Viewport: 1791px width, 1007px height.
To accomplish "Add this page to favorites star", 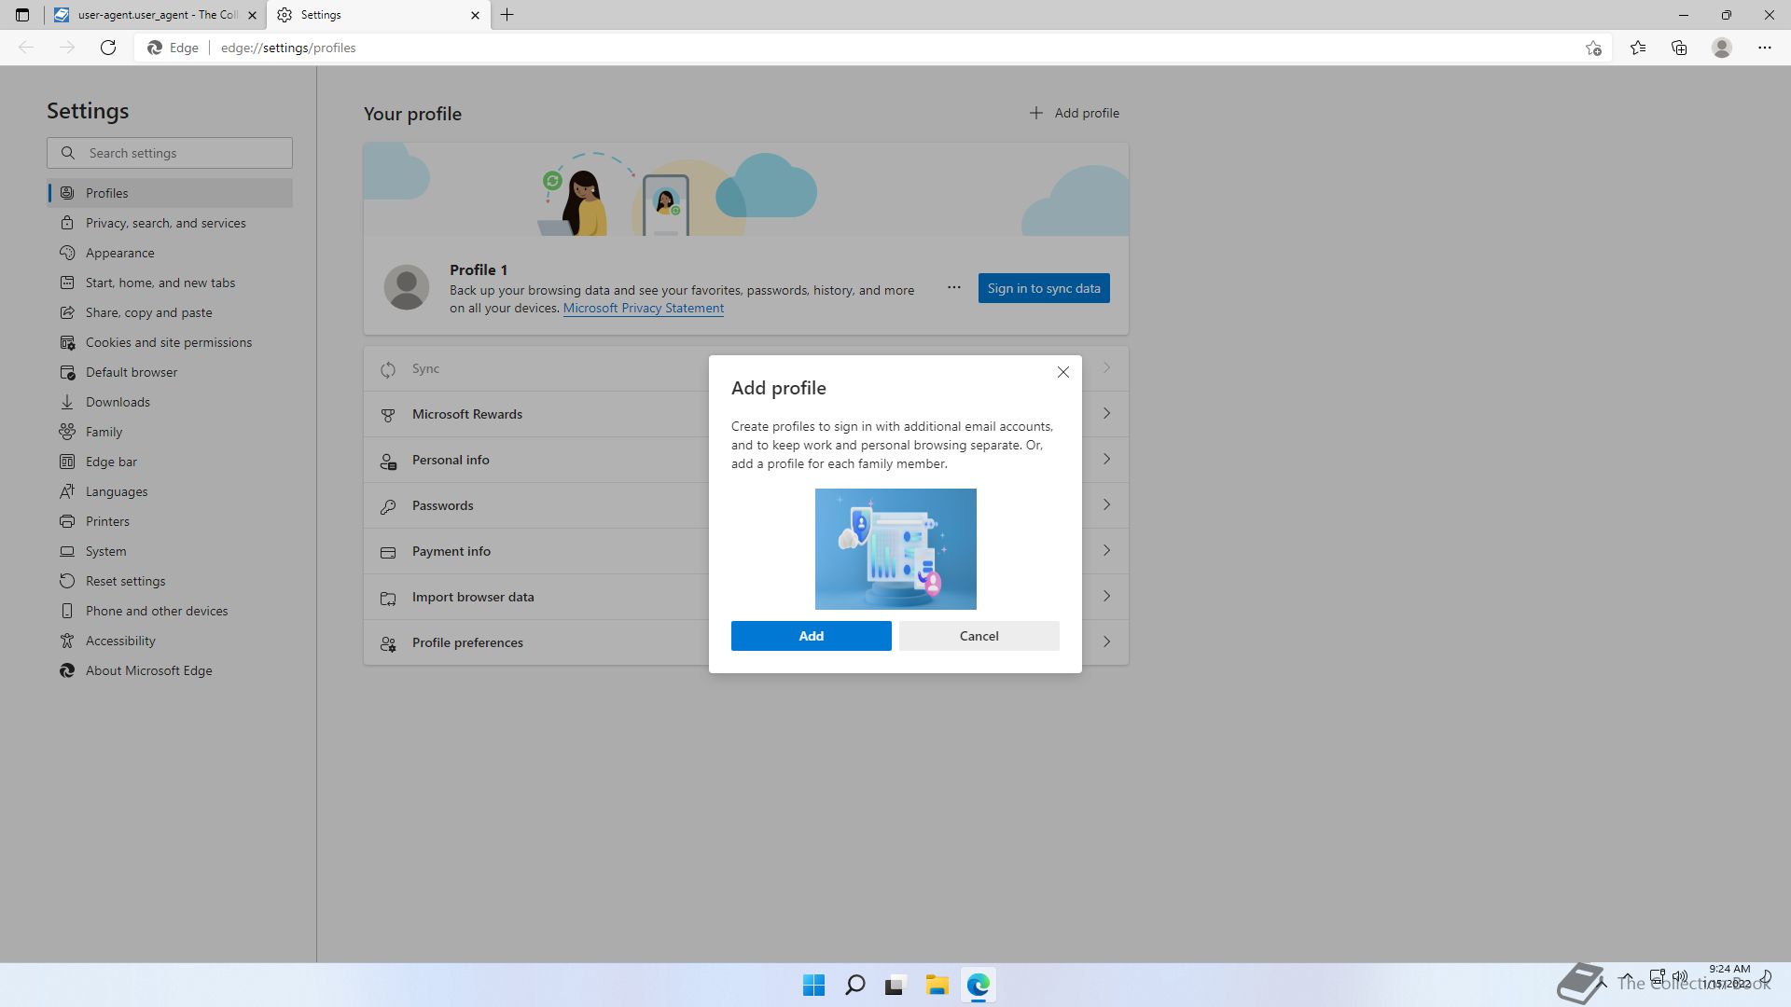I will click(1593, 48).
